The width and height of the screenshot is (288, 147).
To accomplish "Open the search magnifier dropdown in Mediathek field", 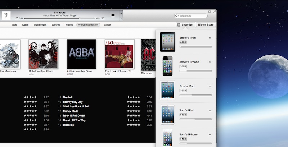I will (177, 16).
